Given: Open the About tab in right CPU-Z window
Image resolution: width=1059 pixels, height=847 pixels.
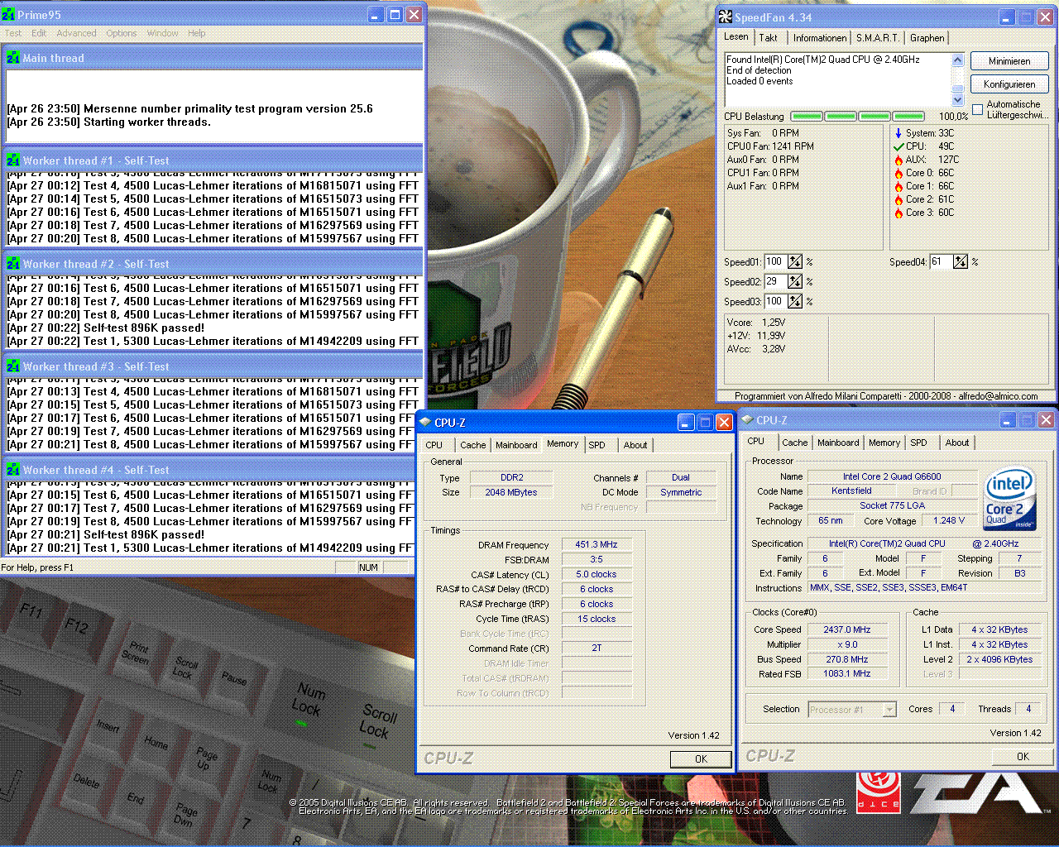Looking at the screenshot, I should tap(957, 443).
